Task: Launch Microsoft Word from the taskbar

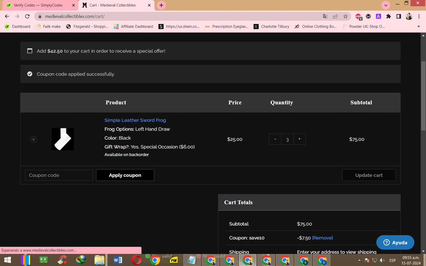Action: (x=118, y=260)
